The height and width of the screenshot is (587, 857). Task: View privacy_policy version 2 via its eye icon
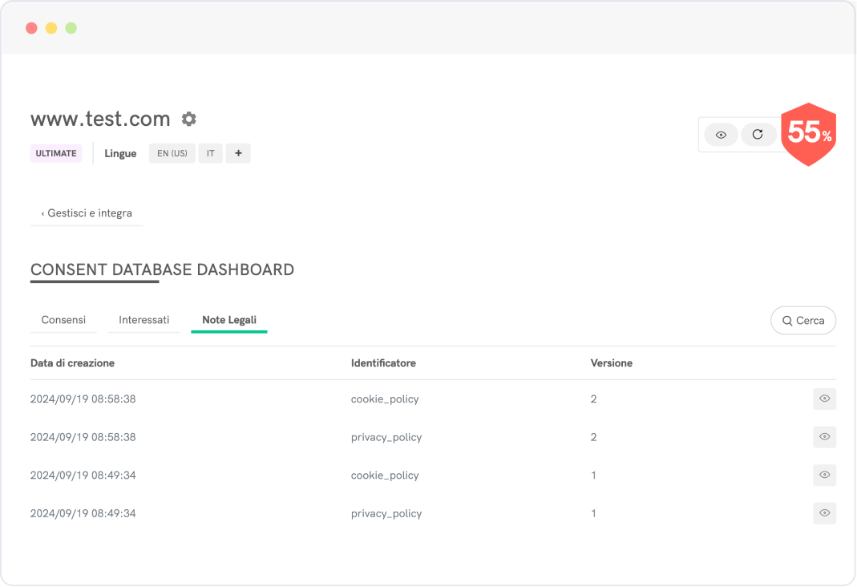[824, 437]
